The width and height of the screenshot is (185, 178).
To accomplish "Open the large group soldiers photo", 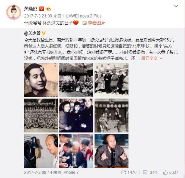I will point(41,115).
